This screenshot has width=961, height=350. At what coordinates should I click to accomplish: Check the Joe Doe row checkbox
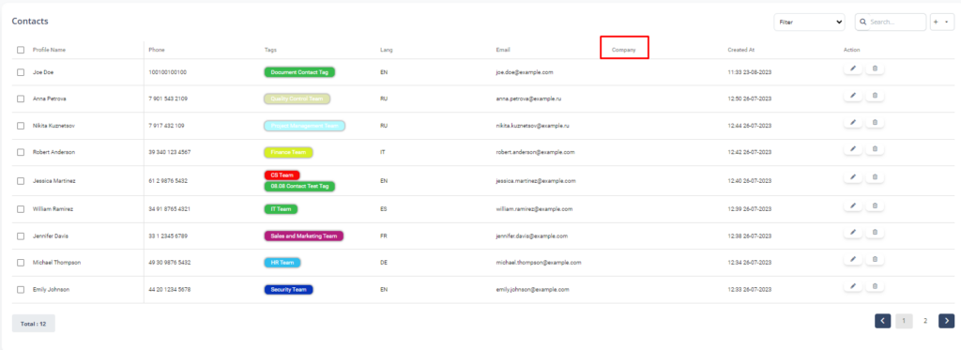click(21, 72)
